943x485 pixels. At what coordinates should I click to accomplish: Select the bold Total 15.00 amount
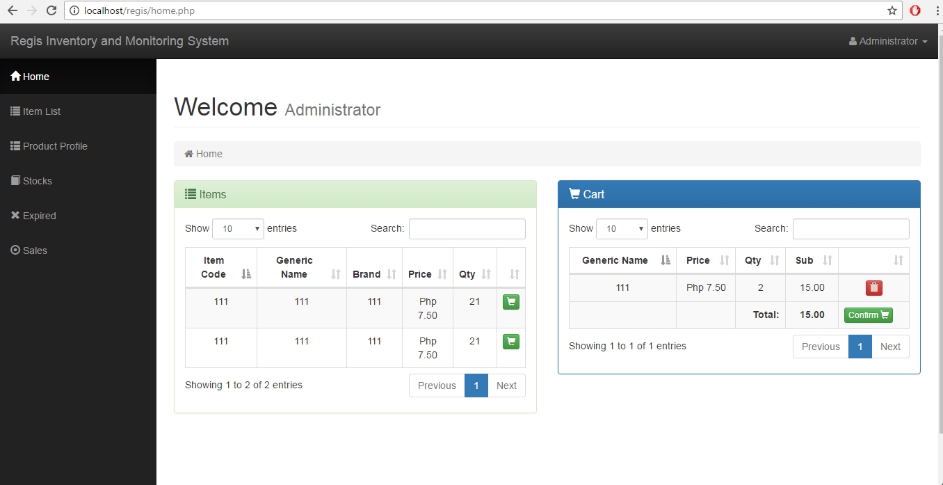812,315
